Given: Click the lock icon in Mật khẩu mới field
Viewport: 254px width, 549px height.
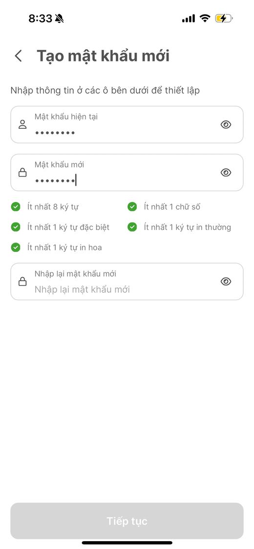Looking at the screenshot, I should click(x=22, y=172).
